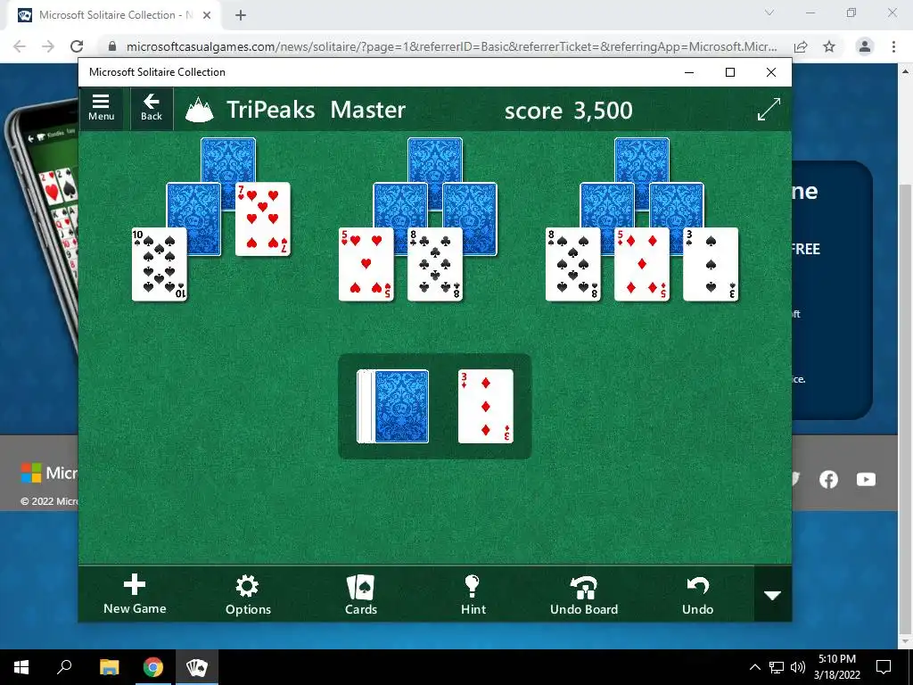
Task: Open Options gear in the game toolbar
Action: click(x=248, y=594)
